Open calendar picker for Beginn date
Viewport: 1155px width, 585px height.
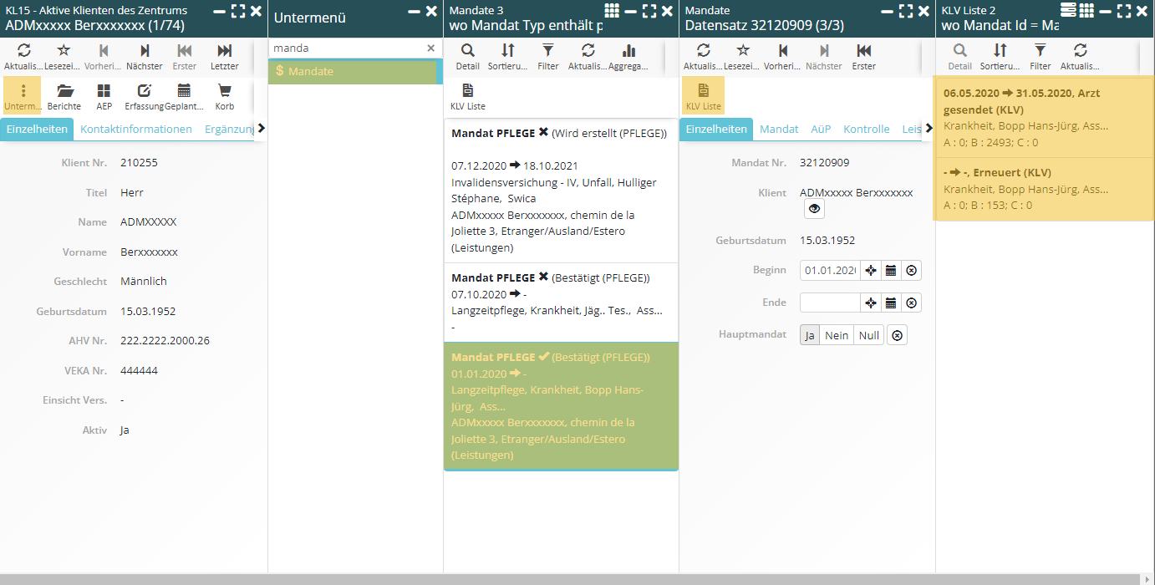891,271
